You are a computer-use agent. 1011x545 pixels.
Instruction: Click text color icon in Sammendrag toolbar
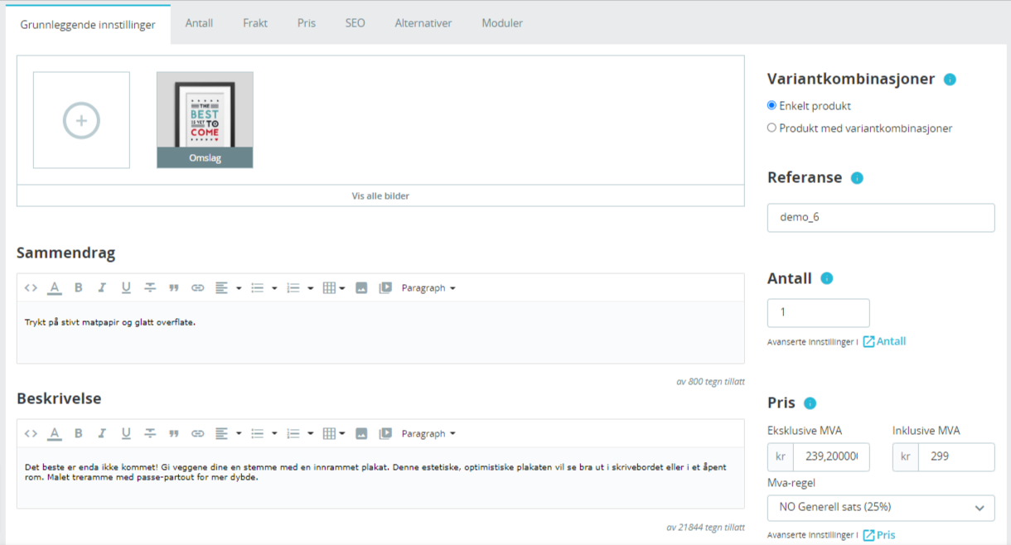55,288
